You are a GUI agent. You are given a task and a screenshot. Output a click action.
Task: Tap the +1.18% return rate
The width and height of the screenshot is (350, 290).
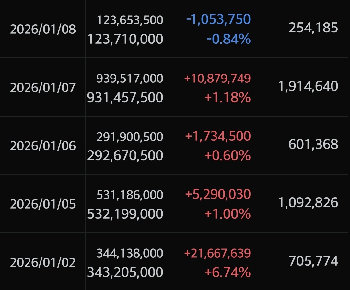tap(227, 97)
